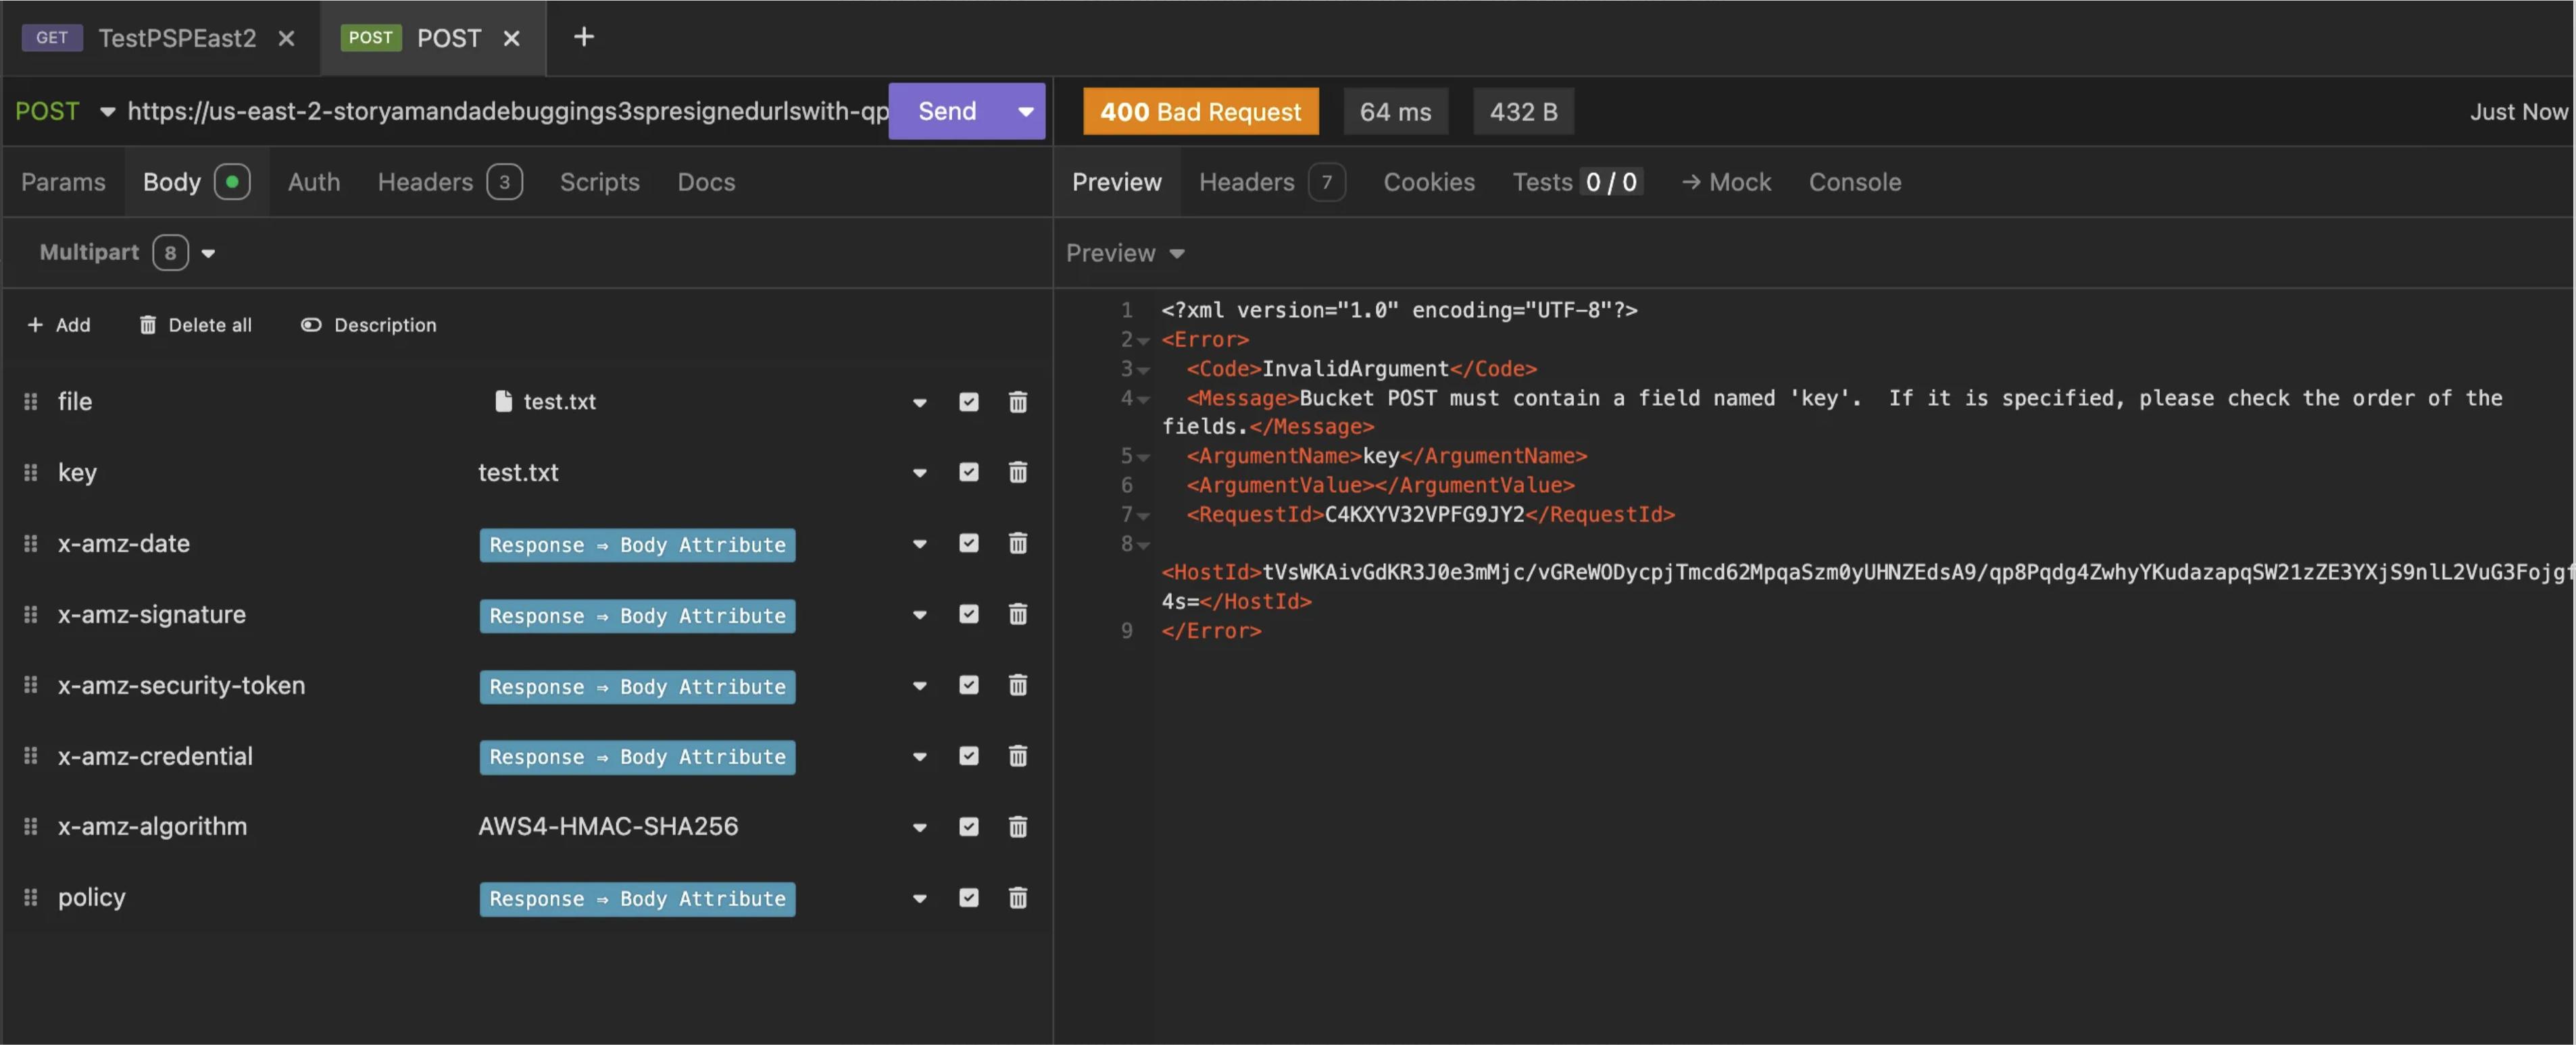Click the Mock button
This screenshot has height=1045, width=2576.
click(1726, 182)
